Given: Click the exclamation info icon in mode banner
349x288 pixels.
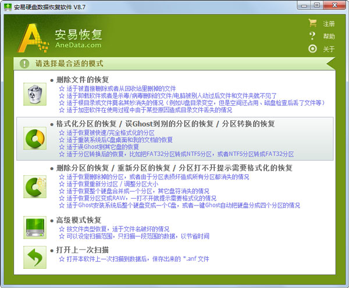Looking at the screenshot, I should (24, 63).
